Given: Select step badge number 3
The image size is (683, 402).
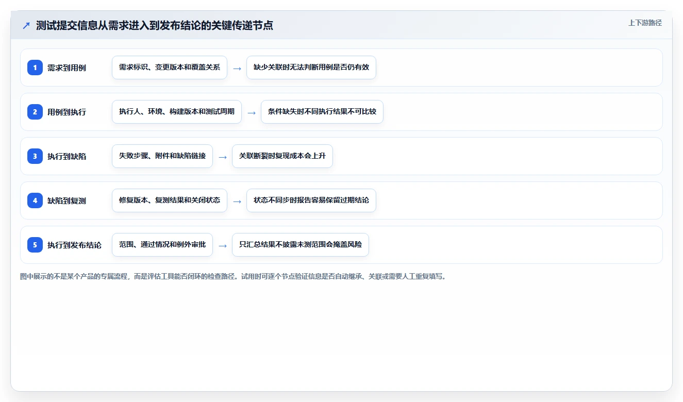Looking at the screenshot, I should click(35, 156).
